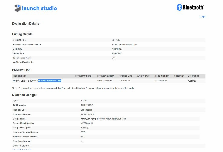
Task: Click the Product Name column header
Action: click(20, 76)
